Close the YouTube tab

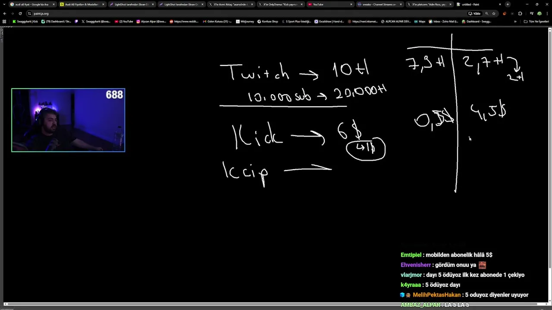351,4
